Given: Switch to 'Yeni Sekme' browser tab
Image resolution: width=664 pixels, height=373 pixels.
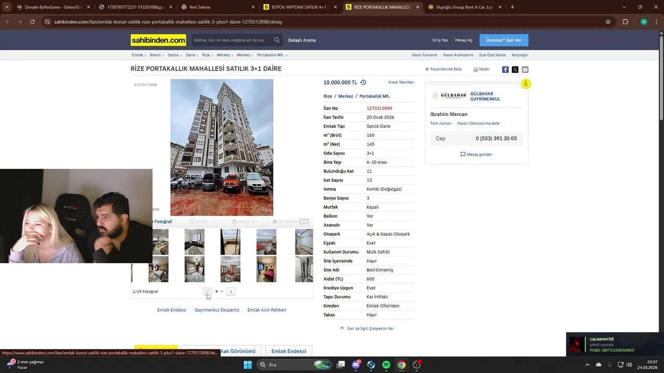Looking at the screenshot, I should point(218,7).
